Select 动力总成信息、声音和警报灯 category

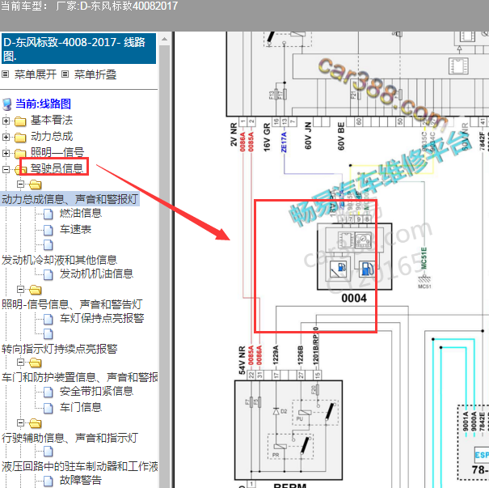pyautogui.click(x=70, y=199)
